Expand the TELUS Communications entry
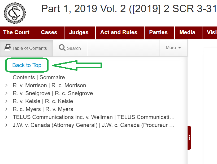 point(6,117)
